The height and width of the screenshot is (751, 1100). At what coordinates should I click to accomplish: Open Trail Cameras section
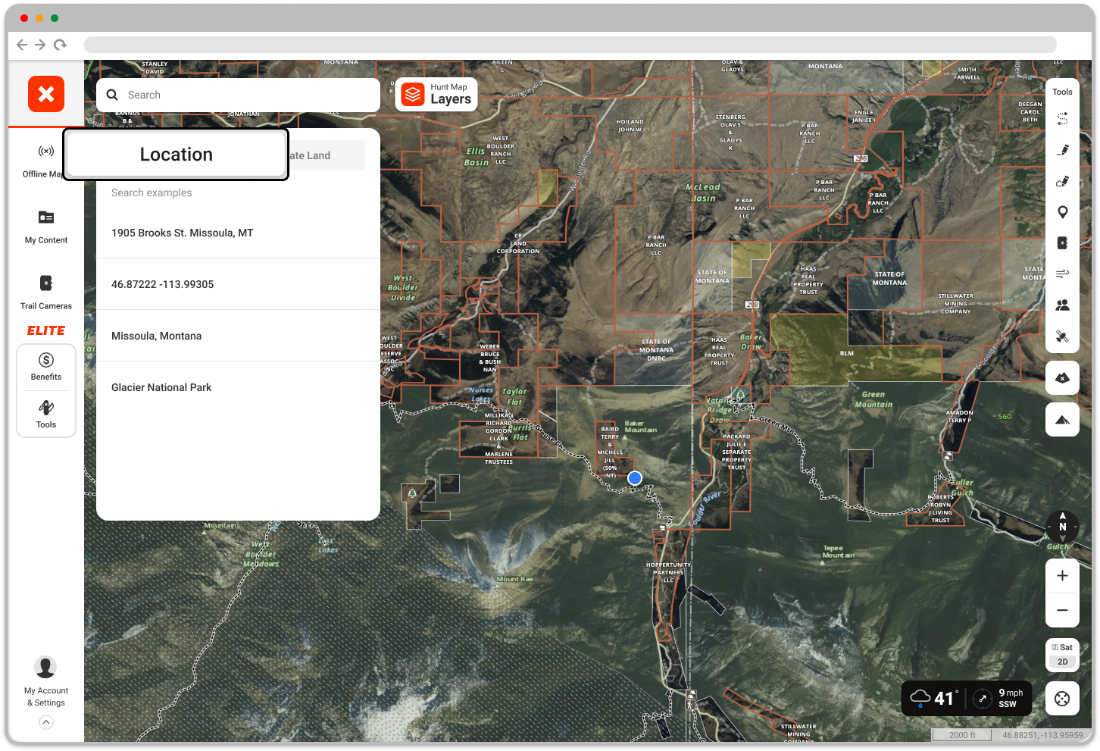pyautogui.click(x=46, y=293)
